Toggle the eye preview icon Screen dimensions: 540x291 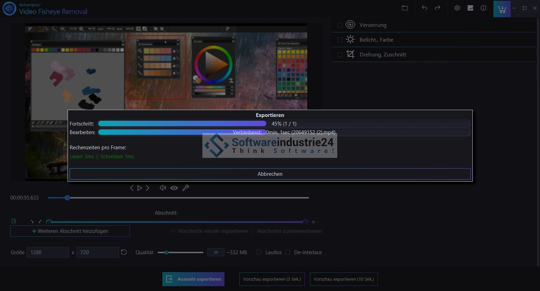click(x=174, y=188)
